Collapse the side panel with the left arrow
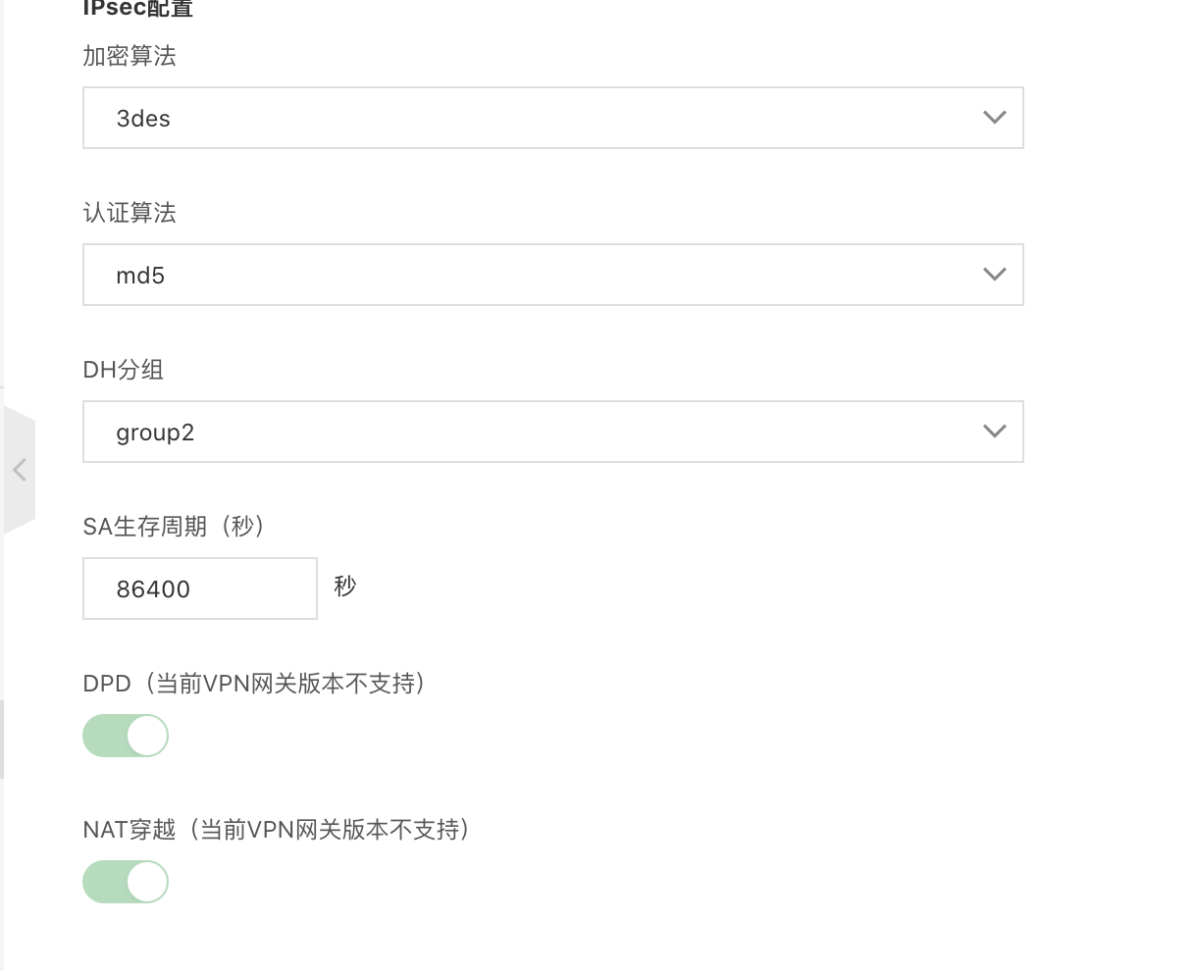The image size is (1195, 971). click(x=19, y=470)
